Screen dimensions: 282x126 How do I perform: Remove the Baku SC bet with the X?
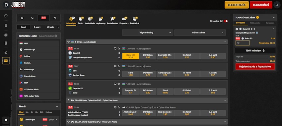274,29
